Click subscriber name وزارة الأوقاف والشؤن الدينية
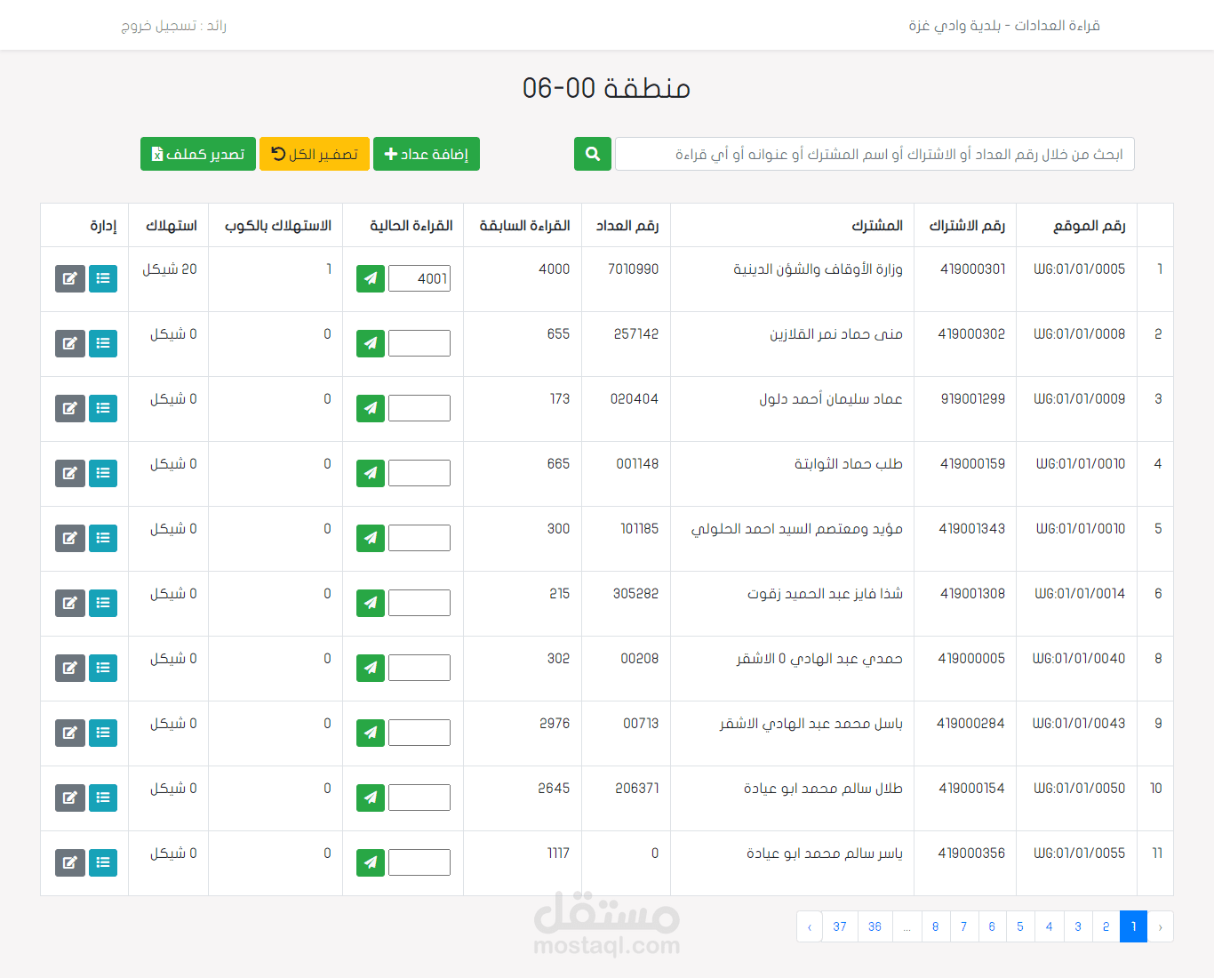 pos(818,269)
